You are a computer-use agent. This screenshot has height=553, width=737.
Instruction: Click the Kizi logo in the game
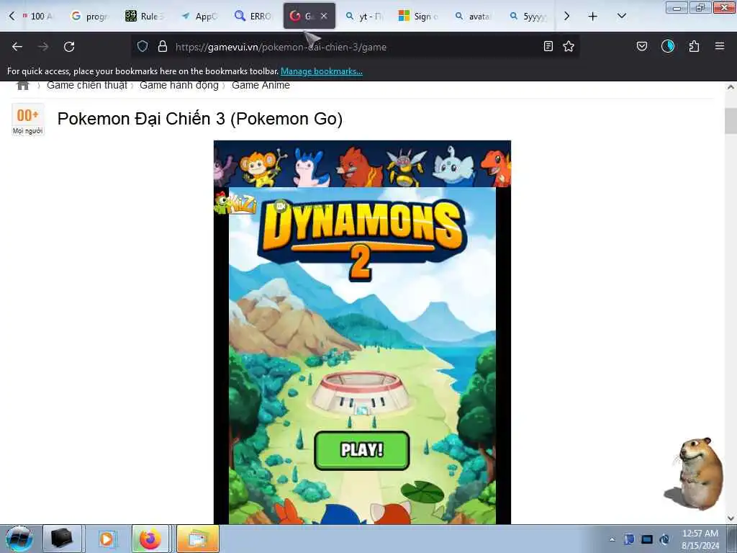click(x=235, y=204)
